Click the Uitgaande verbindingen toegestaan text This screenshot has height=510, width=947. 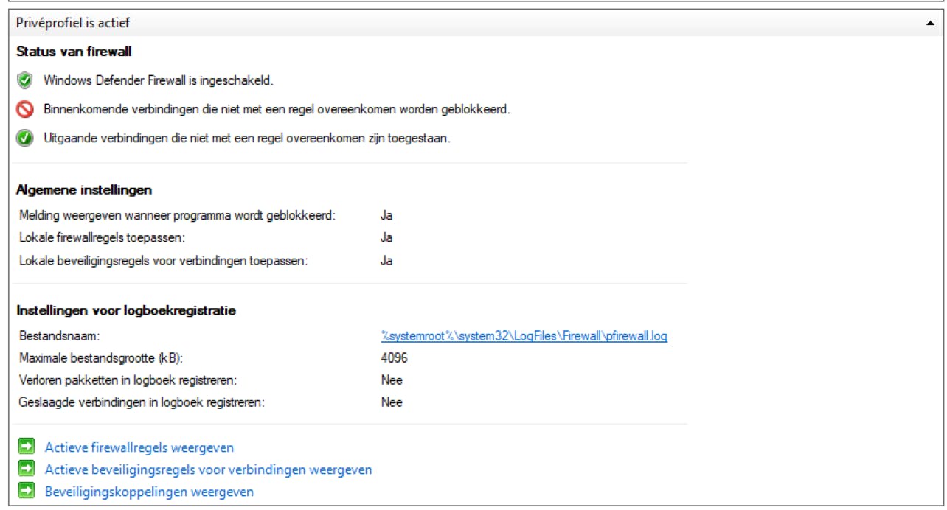tap(247, 138)
